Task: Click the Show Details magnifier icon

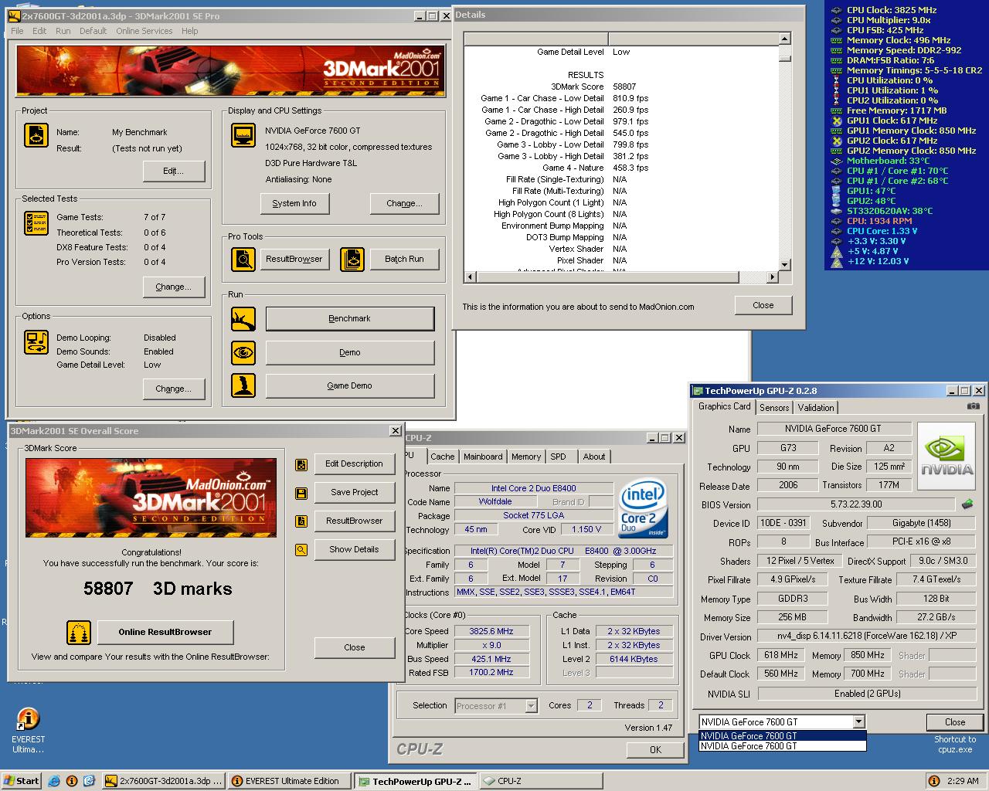Action: click(x=301, y=550)
